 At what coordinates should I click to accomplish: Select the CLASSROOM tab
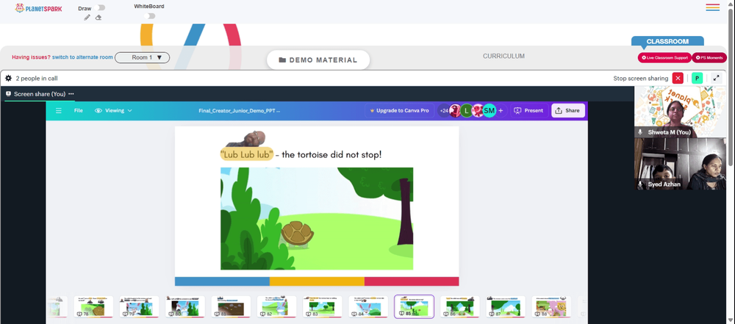pyautogui.click(x=667, y=41)
